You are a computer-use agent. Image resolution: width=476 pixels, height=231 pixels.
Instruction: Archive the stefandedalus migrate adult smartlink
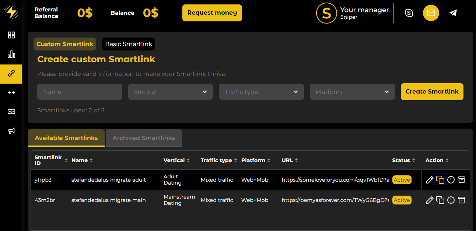tap(462, 180)
